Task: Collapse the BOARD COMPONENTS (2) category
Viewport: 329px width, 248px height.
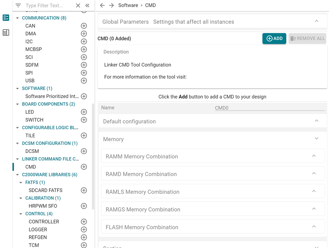Action: pos(18,104)
